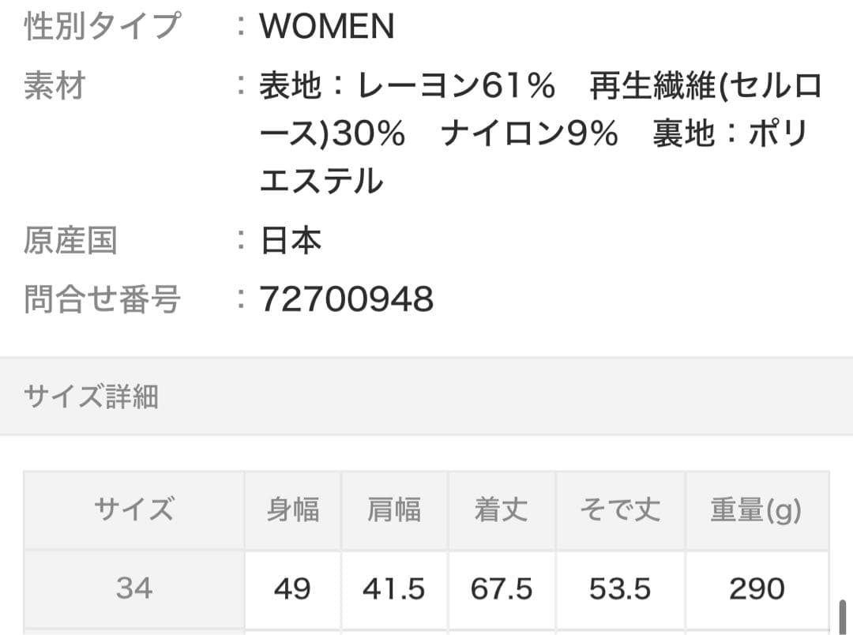Select the inquiry number 72700948

(347, 300)
